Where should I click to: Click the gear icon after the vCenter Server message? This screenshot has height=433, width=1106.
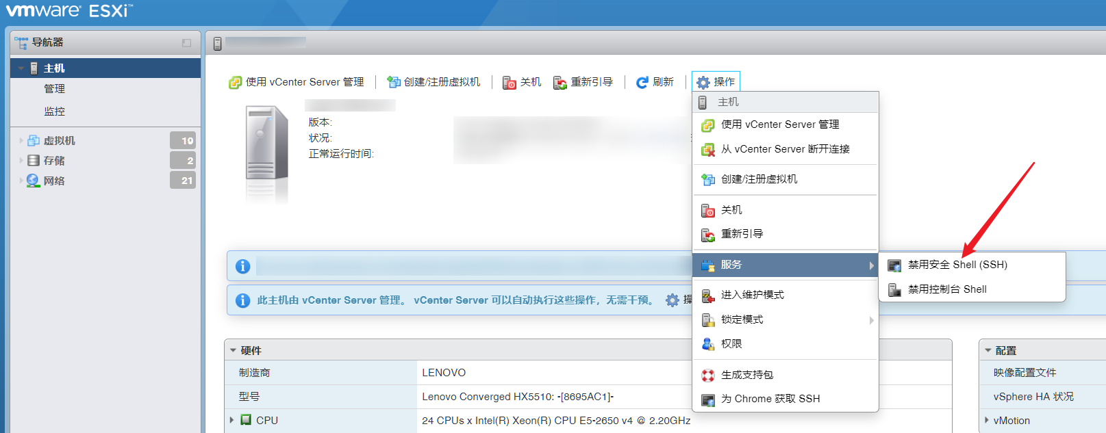(x=673, y=300)
